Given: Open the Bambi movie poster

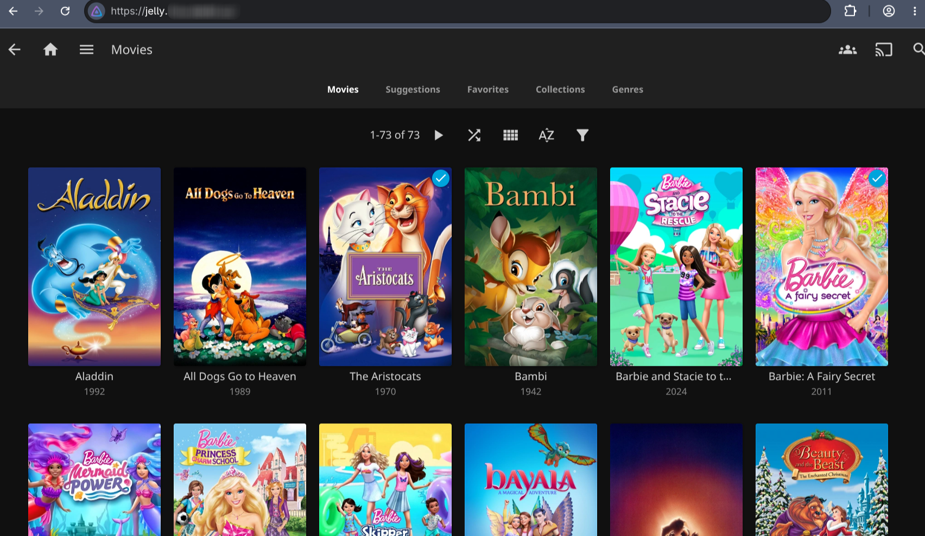Looking at the screenshot, I should [x=531, y=267].
